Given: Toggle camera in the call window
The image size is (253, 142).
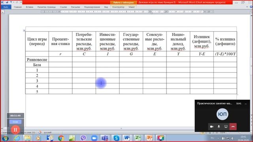Looking at the screenshot, I should [x=212, y=127].
